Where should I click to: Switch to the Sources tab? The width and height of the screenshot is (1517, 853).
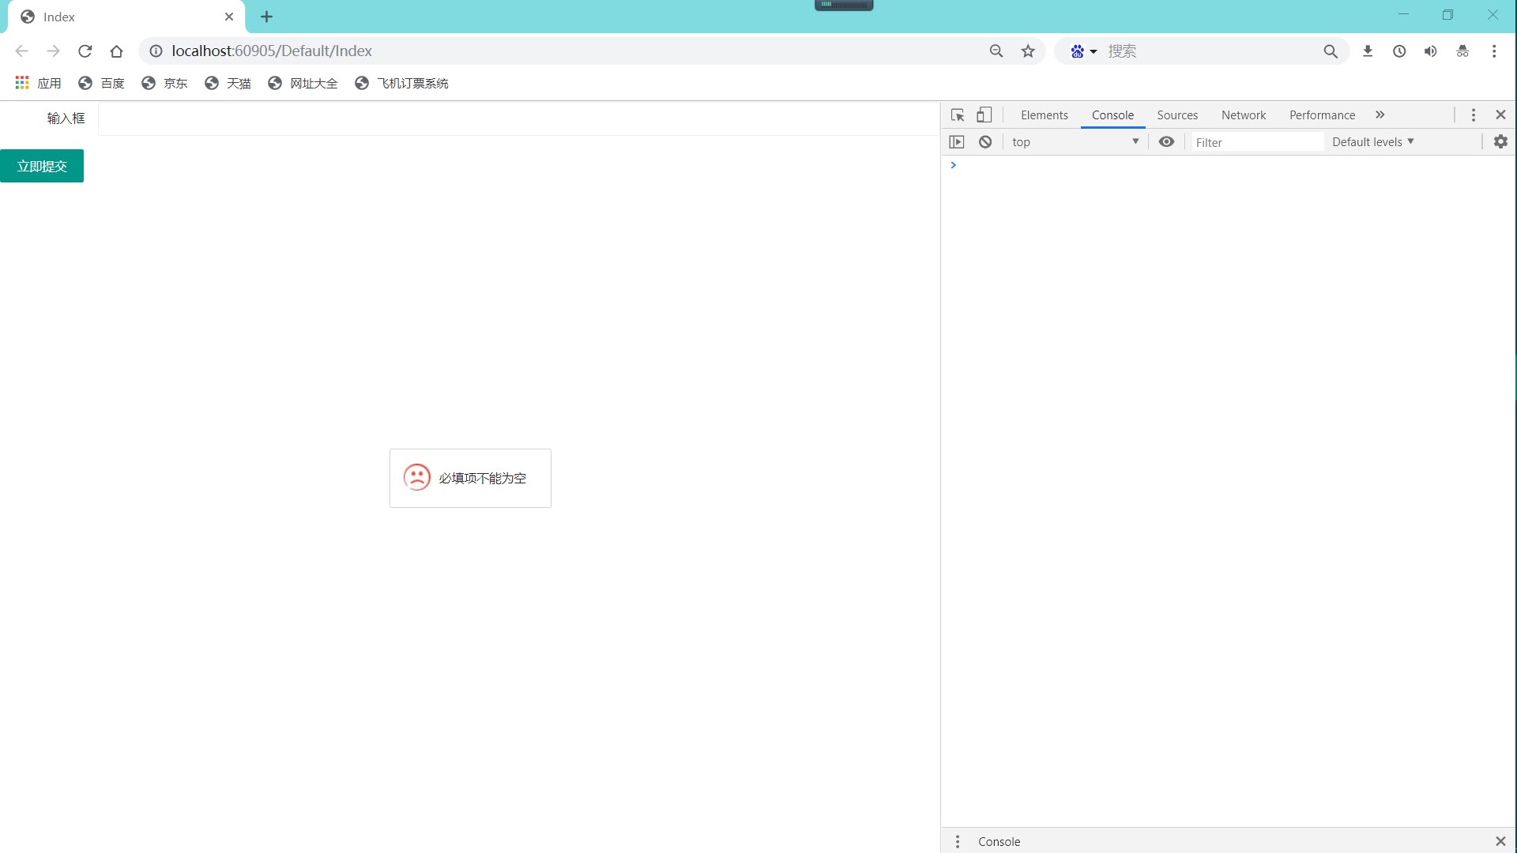1177,115
